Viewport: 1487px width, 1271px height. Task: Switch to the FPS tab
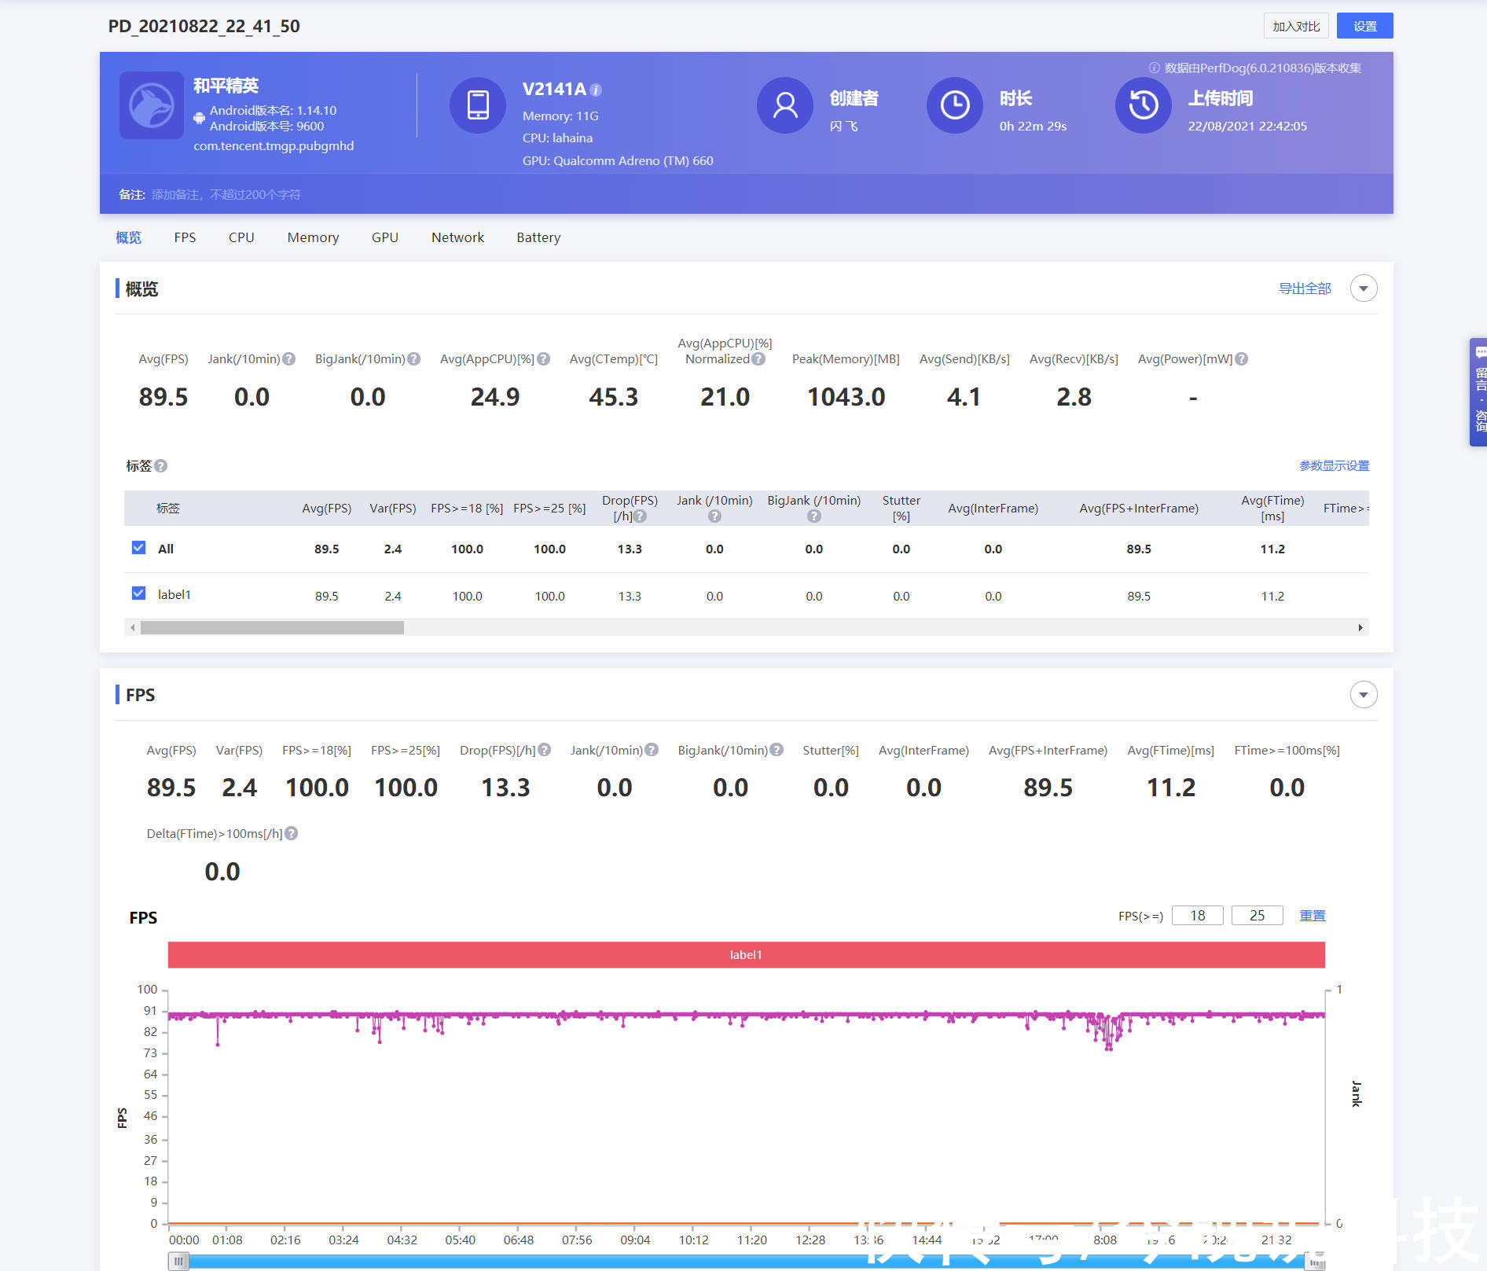coord(185,237)
